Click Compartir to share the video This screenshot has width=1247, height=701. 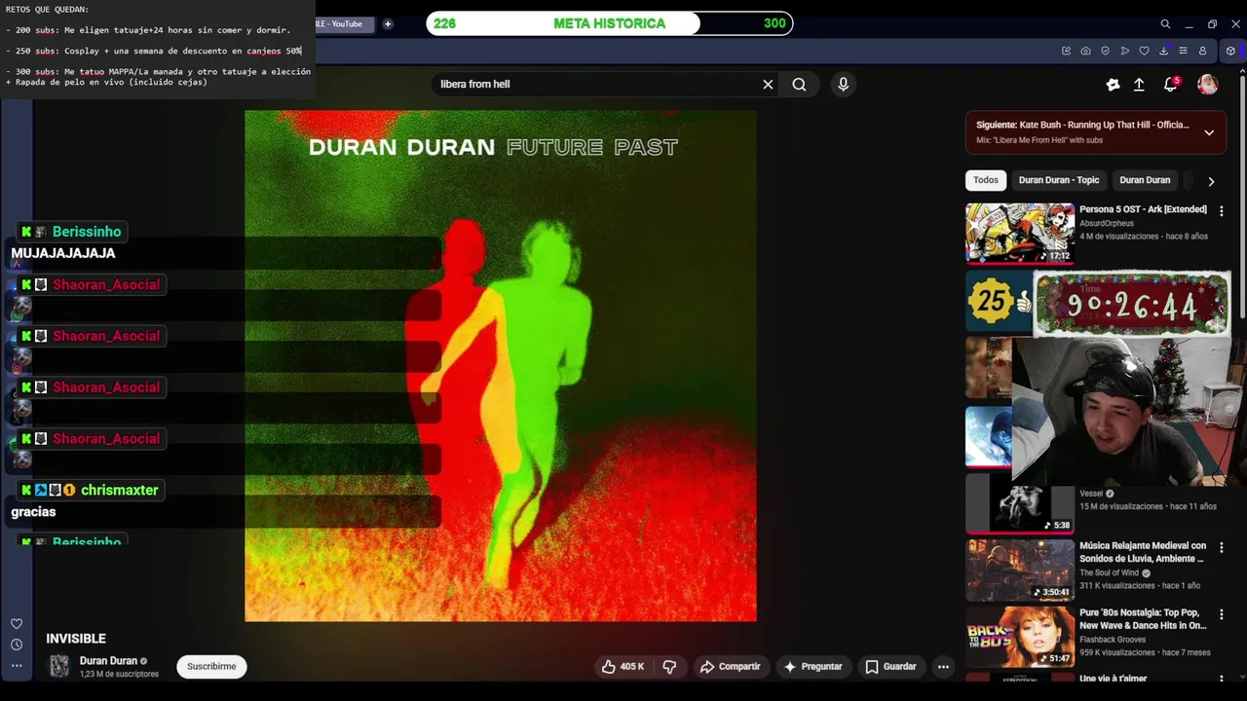pyautogui.click(x=730, y=667)
